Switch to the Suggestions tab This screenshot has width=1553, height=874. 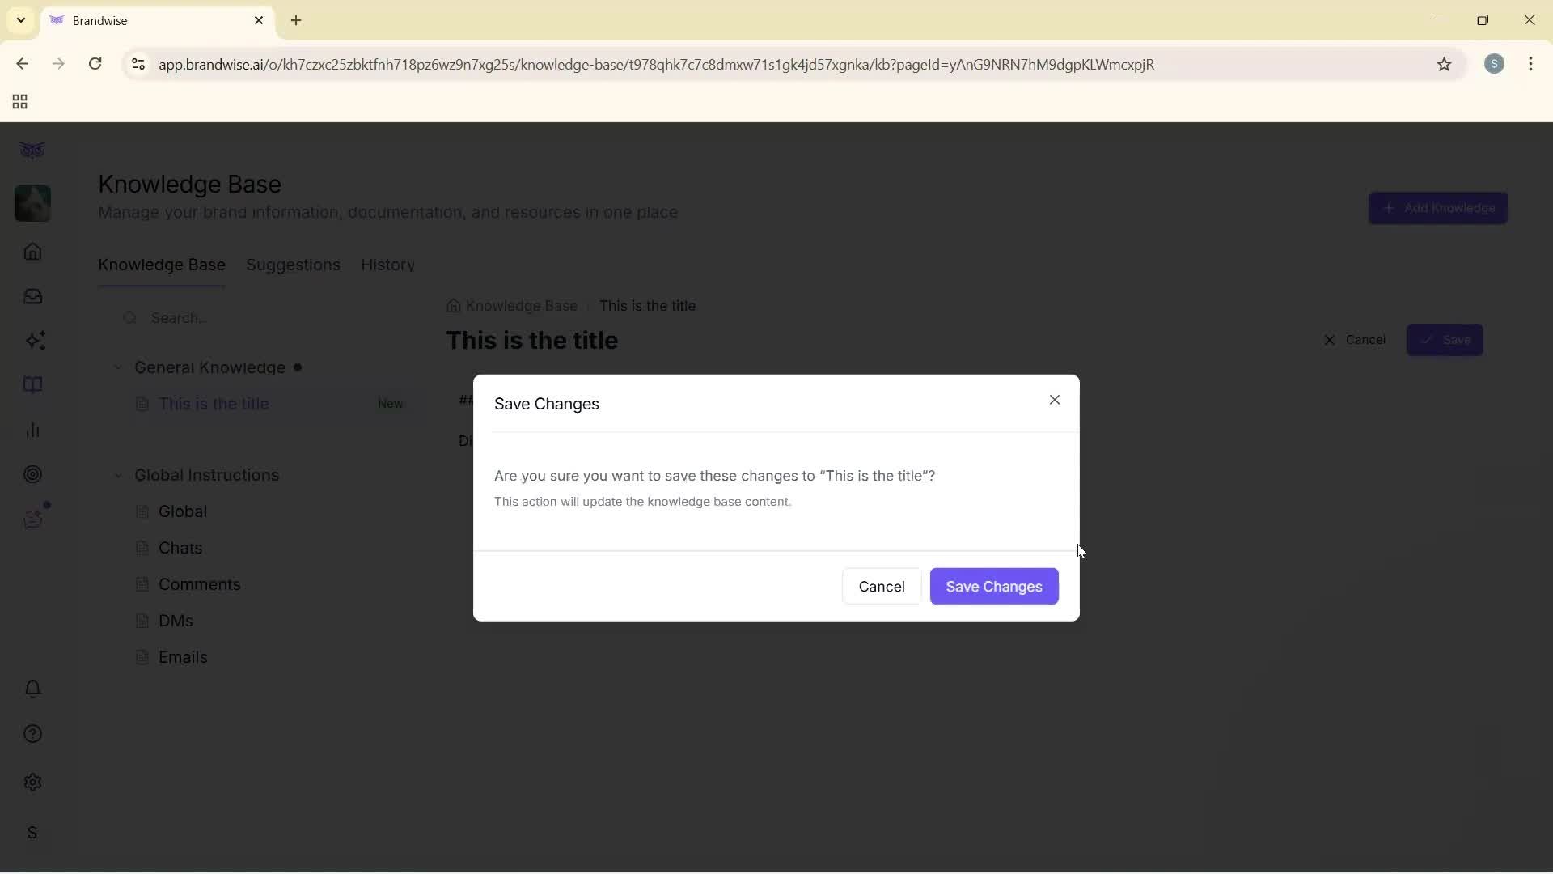[293, 265]
